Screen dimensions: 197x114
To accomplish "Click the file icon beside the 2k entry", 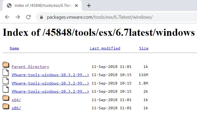I will [x=6, y=89].
